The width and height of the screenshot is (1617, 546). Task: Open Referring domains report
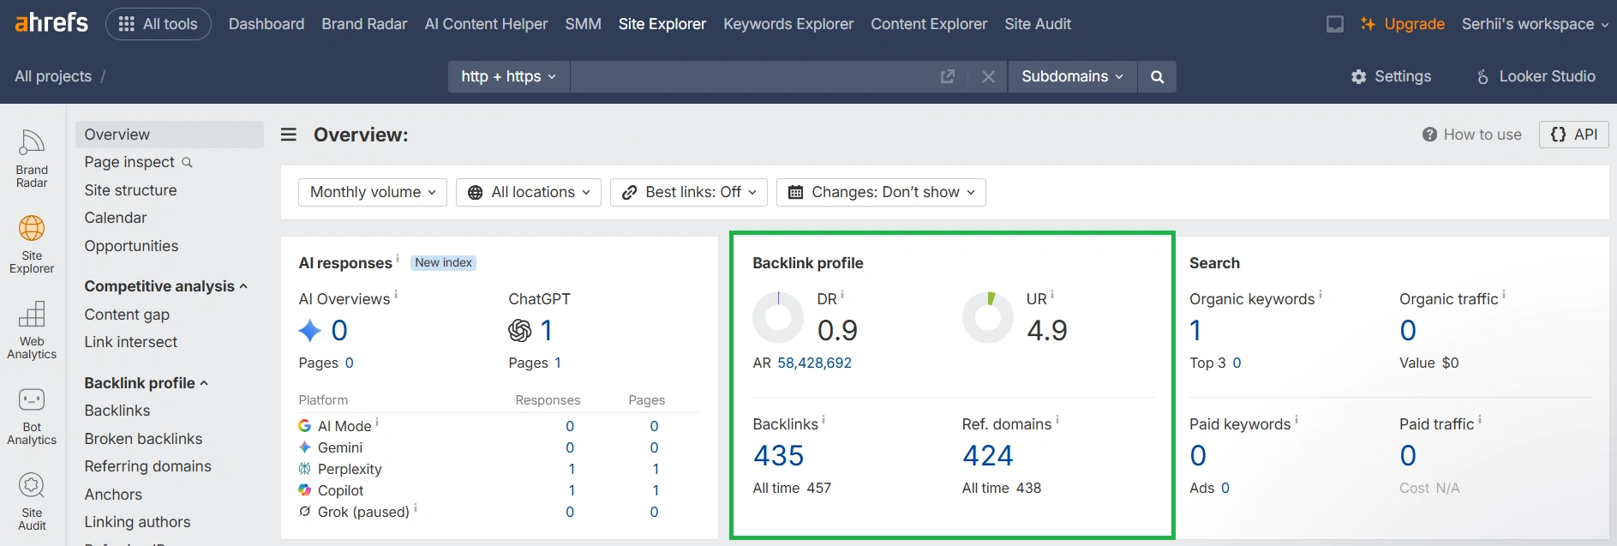coord(147,466)
